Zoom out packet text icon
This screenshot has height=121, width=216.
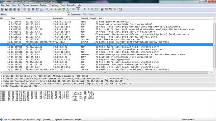point(88,9)
